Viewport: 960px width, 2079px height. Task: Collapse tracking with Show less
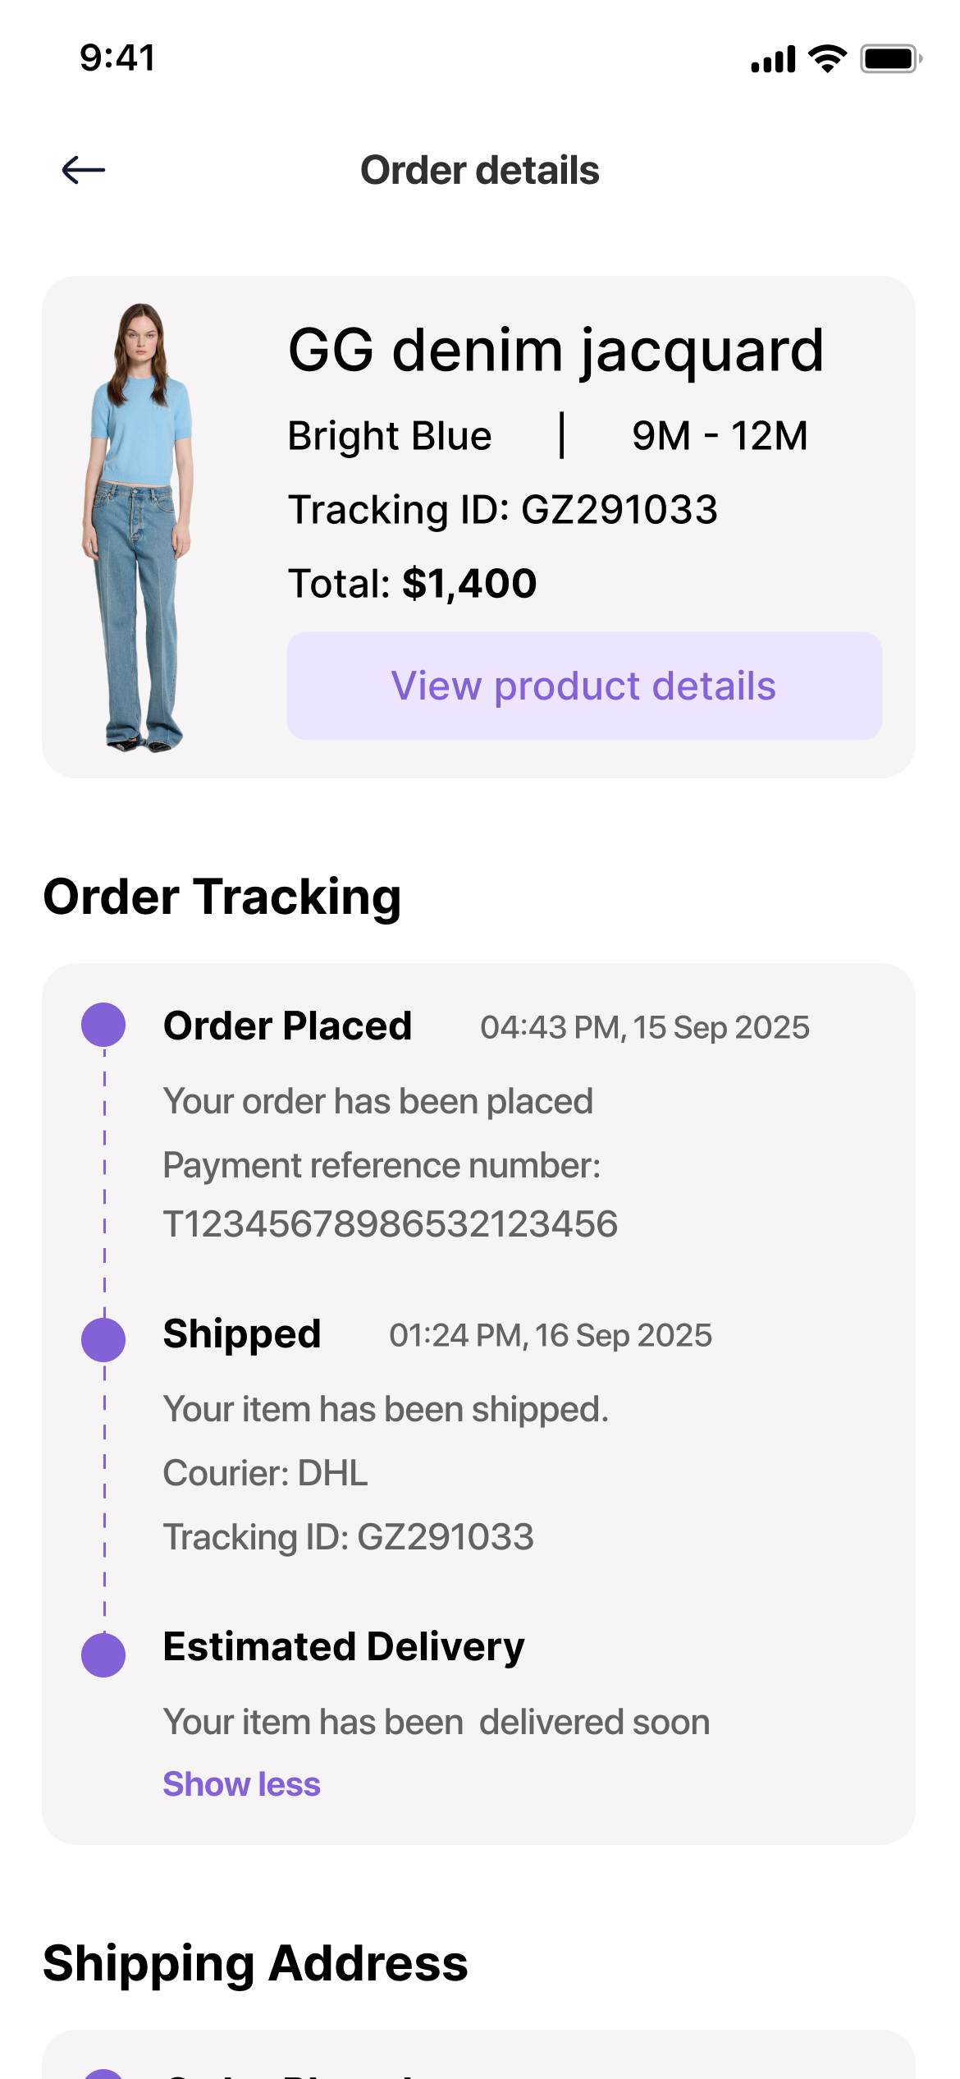(241, 1784)
